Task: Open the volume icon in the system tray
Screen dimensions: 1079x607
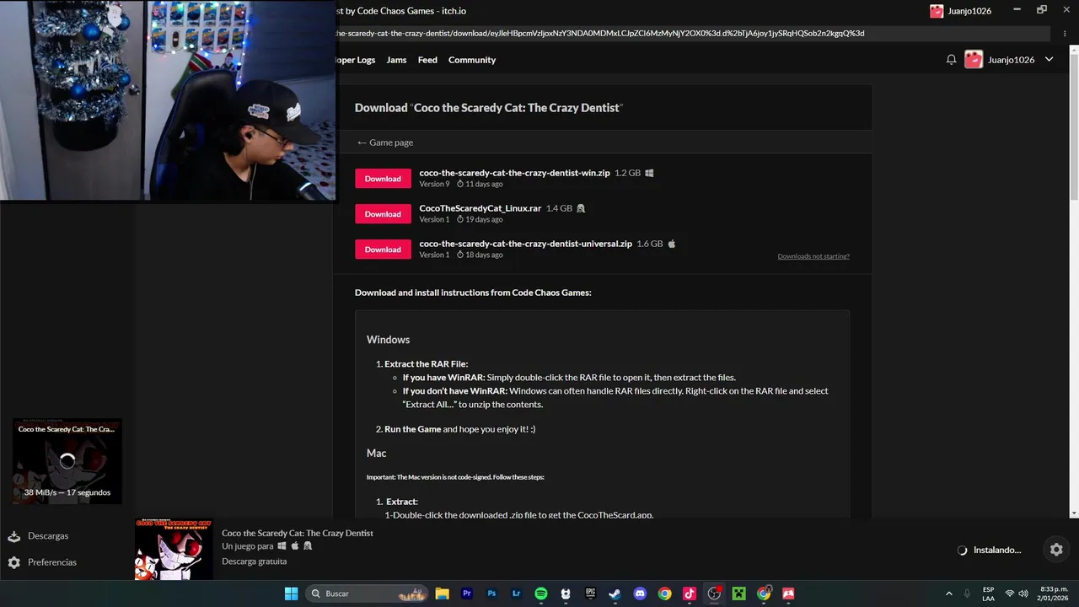Action: pyautogui.click(x=1023, y=594)
